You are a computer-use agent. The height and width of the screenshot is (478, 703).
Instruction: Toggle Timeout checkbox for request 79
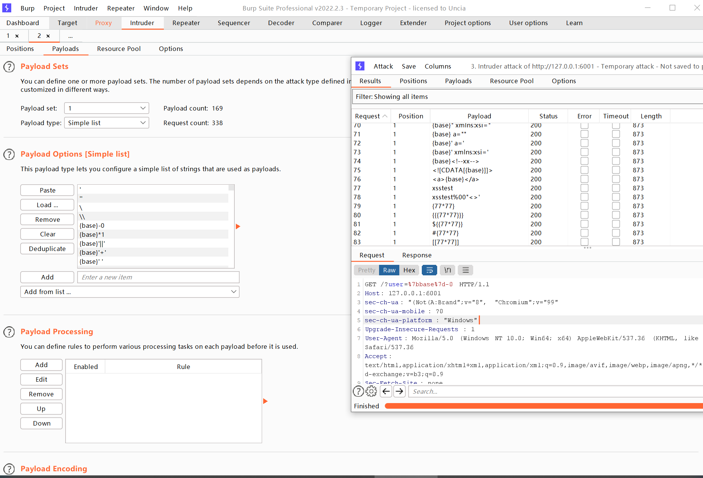click(616, 206)
